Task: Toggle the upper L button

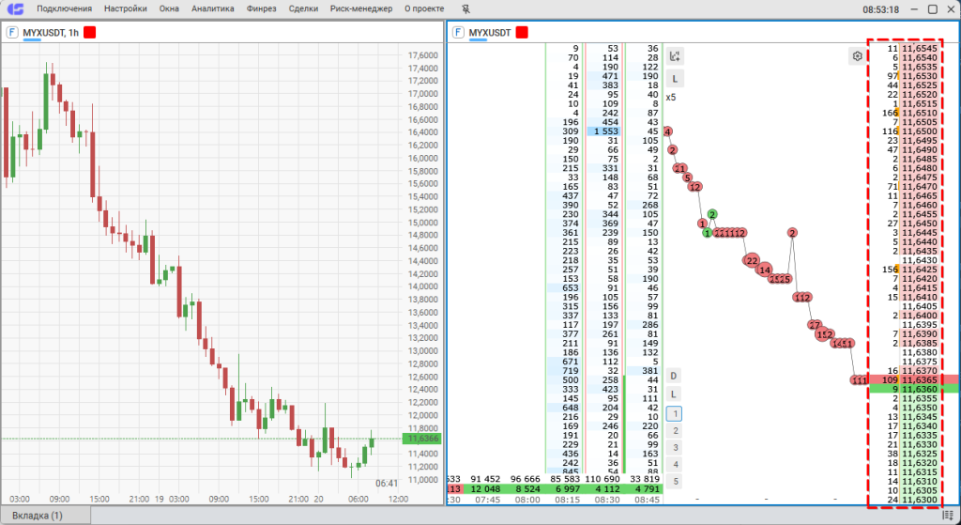Action: (675, 78)
